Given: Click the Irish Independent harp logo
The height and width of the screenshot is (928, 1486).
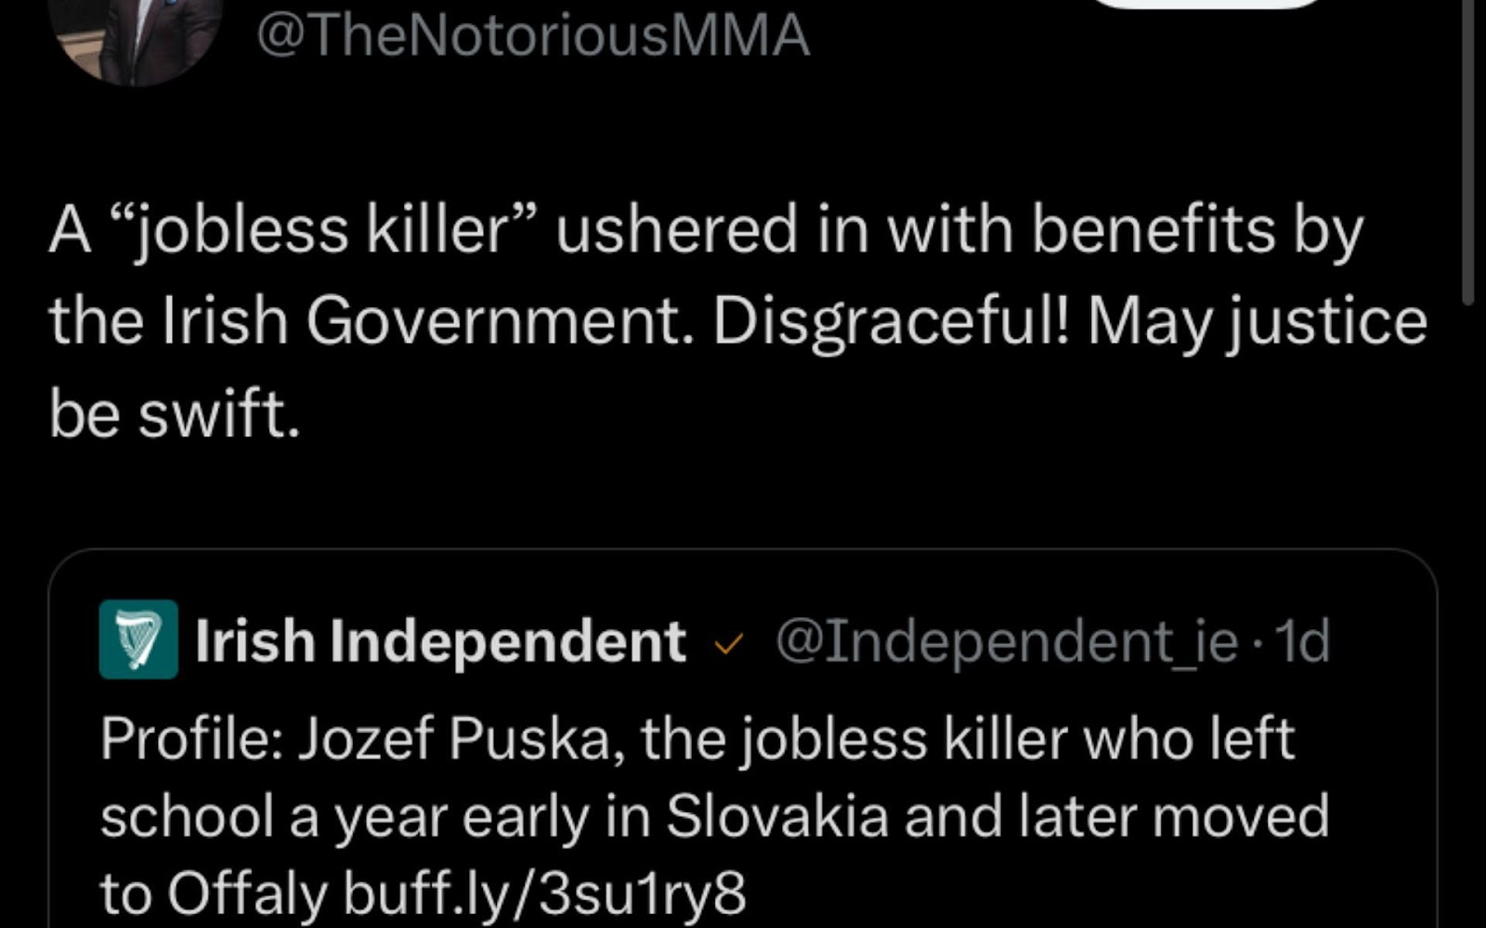Looking at the screenshot, I should click(138, 639).
